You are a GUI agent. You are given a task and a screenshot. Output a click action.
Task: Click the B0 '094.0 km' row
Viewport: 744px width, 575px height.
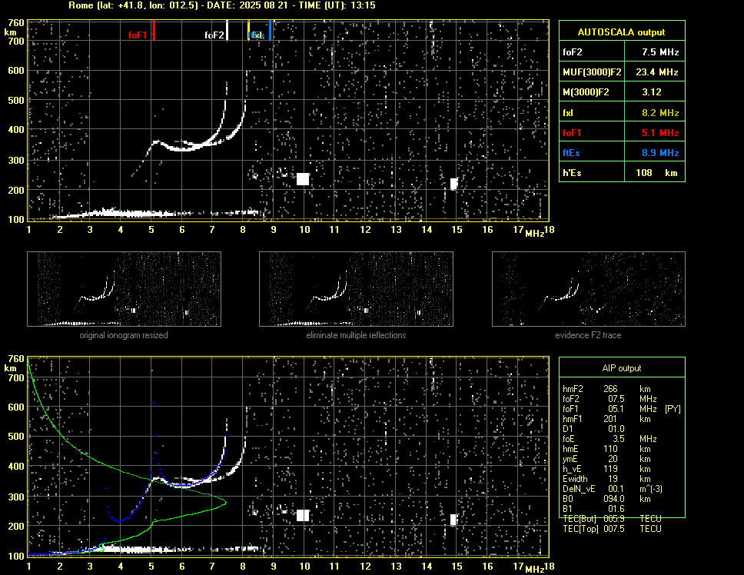pyautogui.click(x=606, y=499)
